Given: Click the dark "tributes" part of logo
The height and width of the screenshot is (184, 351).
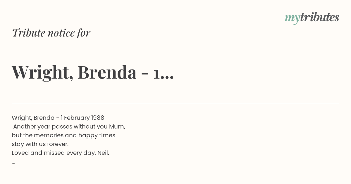Looking at the screenshot, I should pos(320,17).
